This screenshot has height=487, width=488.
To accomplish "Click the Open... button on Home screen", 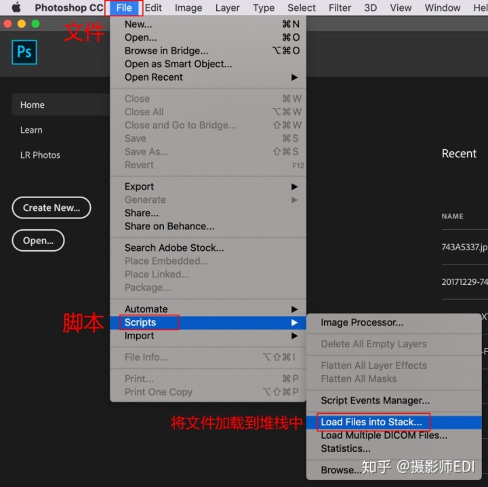I will pos(38,240).
